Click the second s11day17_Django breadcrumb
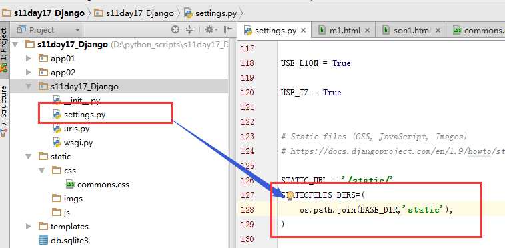 coord(134,13)
